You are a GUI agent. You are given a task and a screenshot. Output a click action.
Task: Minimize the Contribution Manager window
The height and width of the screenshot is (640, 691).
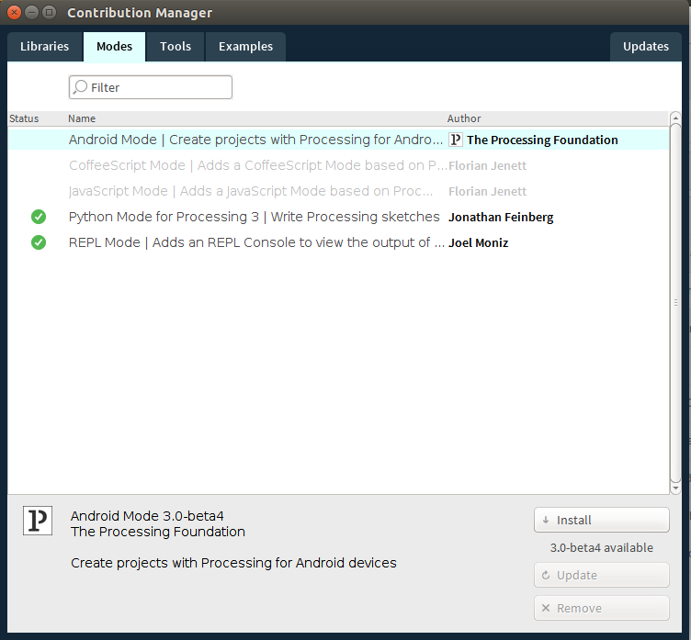tap(32, 12)
